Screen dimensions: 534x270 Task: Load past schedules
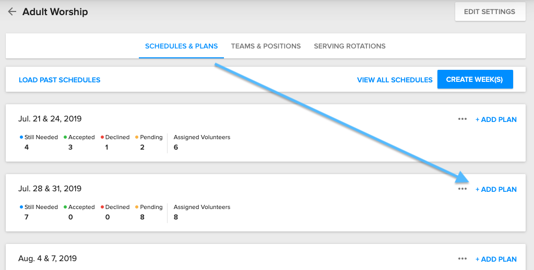(x=60, y=80)
